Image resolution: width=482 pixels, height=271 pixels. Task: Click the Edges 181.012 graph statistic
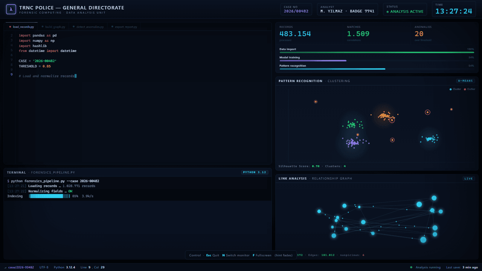click(321, 255)
